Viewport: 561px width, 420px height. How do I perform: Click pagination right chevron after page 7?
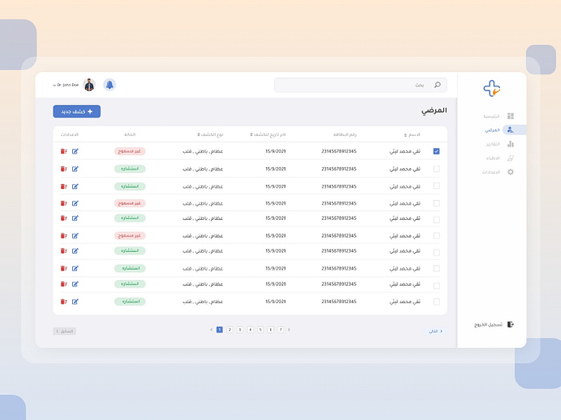click(289, 330)
